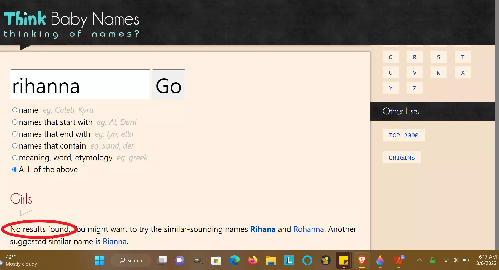This screenshot has height=270, width=499.
Task: Select "ALL of the above" radio button
Action: (x=15, y=169)
